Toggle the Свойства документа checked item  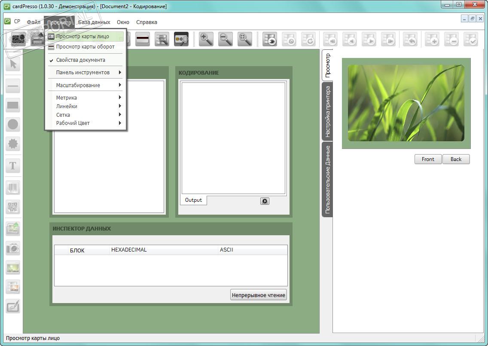pos(85,60)
